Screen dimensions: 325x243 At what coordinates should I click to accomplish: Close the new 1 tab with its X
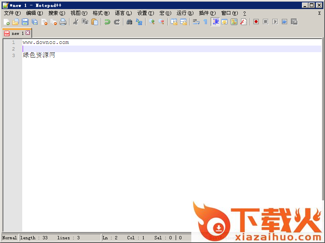pos(28,33)
